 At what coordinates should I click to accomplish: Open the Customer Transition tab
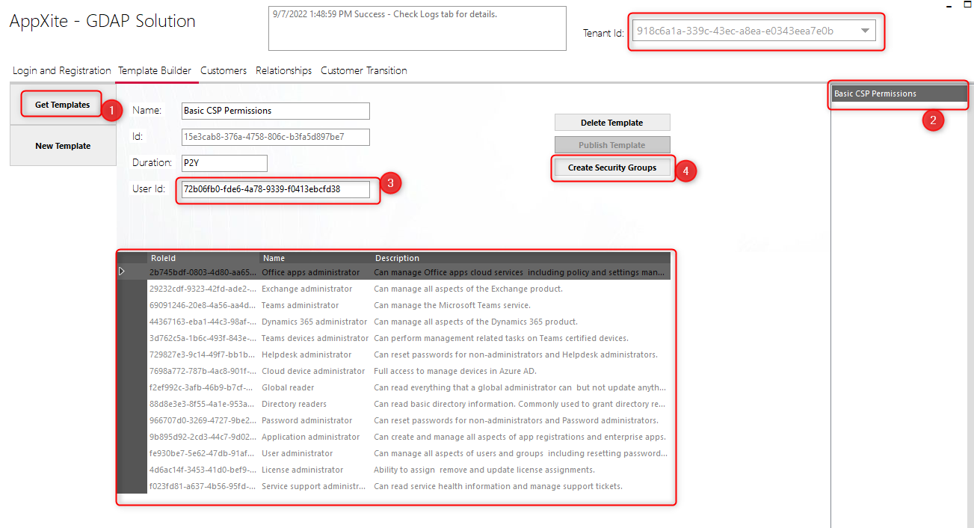(x=364, y=70)
